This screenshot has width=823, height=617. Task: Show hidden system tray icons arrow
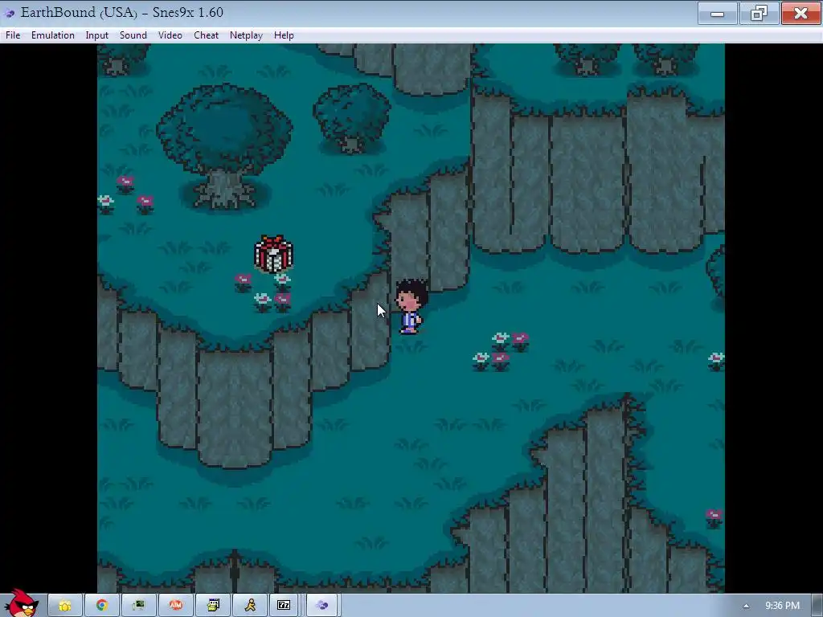(746, 606)
